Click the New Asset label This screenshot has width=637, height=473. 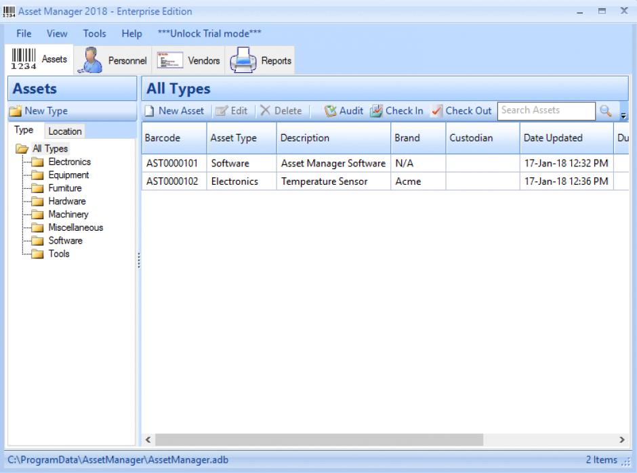click(181, 111)
